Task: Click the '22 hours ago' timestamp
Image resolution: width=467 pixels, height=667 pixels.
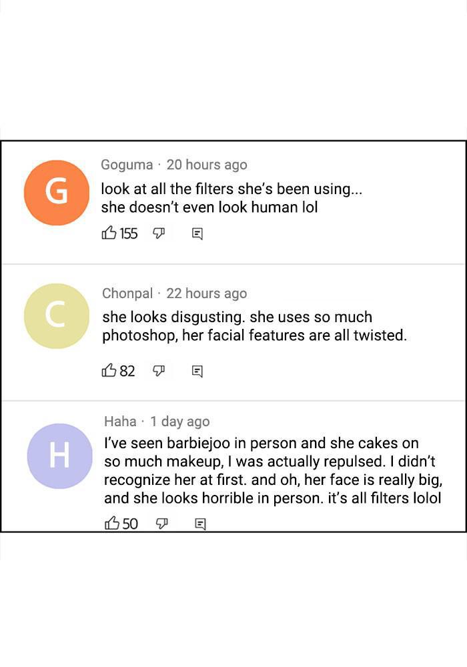Action: [x=207, y=293]
